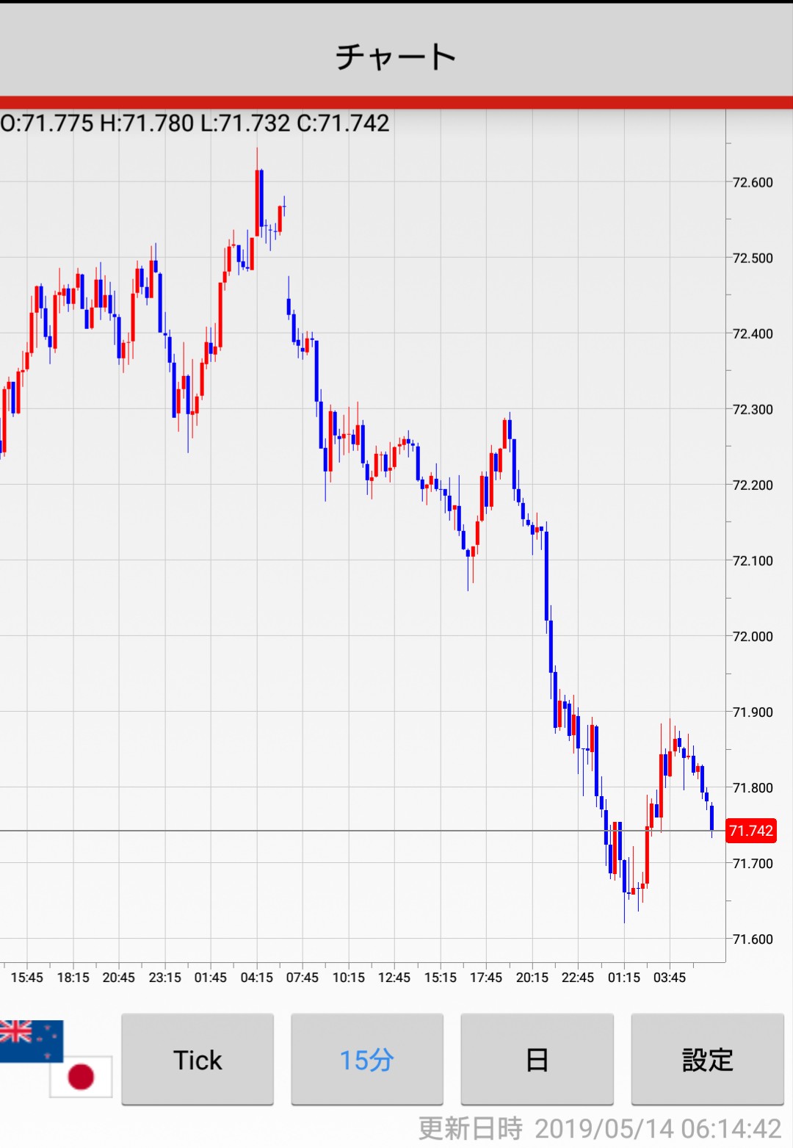Switch to the Tick chart view
Image resolution: width=793 pixels, height=1148 pixels.
tap(198, 1059)
